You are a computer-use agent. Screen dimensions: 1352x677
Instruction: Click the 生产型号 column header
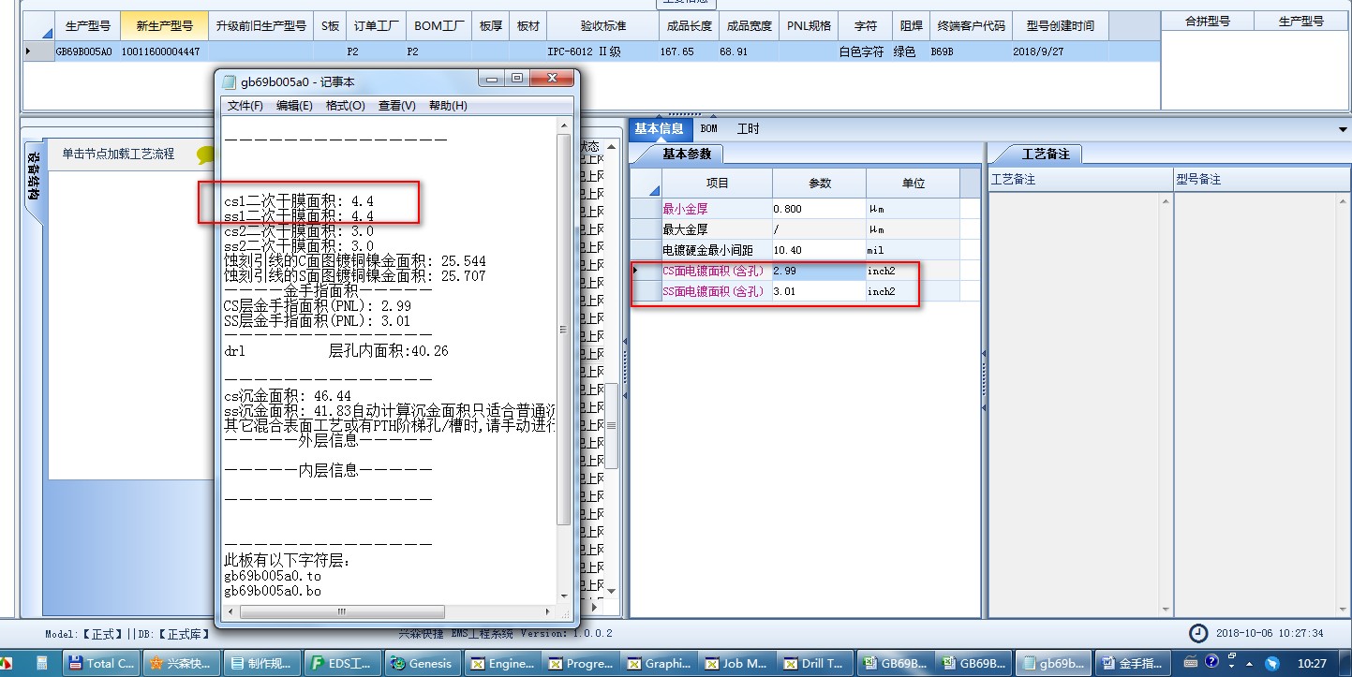coord(87,25)
